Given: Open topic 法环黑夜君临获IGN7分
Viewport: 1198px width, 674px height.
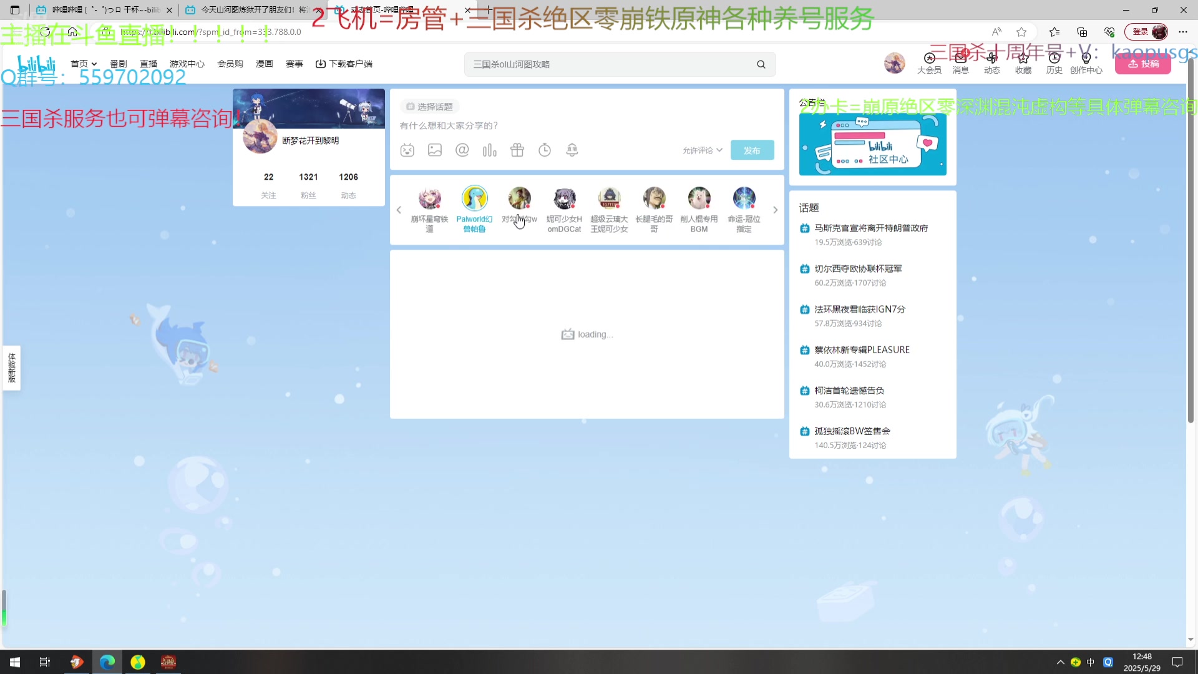Looking at the screenshot, I should pyautogui.click(x=860, y=310).
